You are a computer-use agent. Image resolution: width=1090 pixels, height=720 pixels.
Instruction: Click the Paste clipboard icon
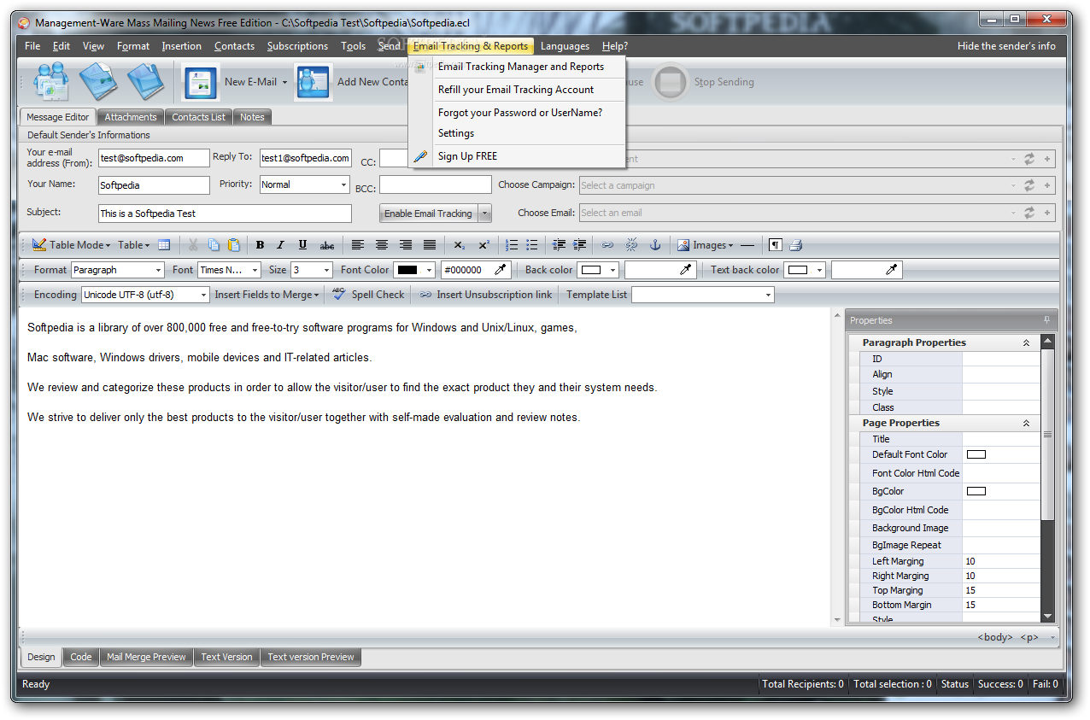[x=234, y=245]
